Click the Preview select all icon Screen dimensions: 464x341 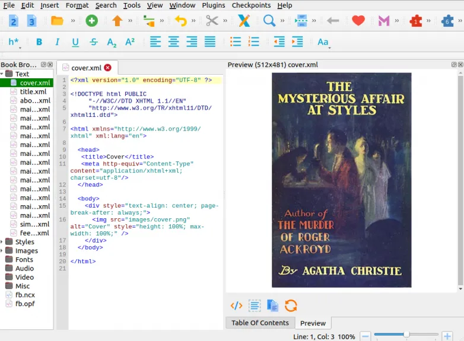click(255, 305)
